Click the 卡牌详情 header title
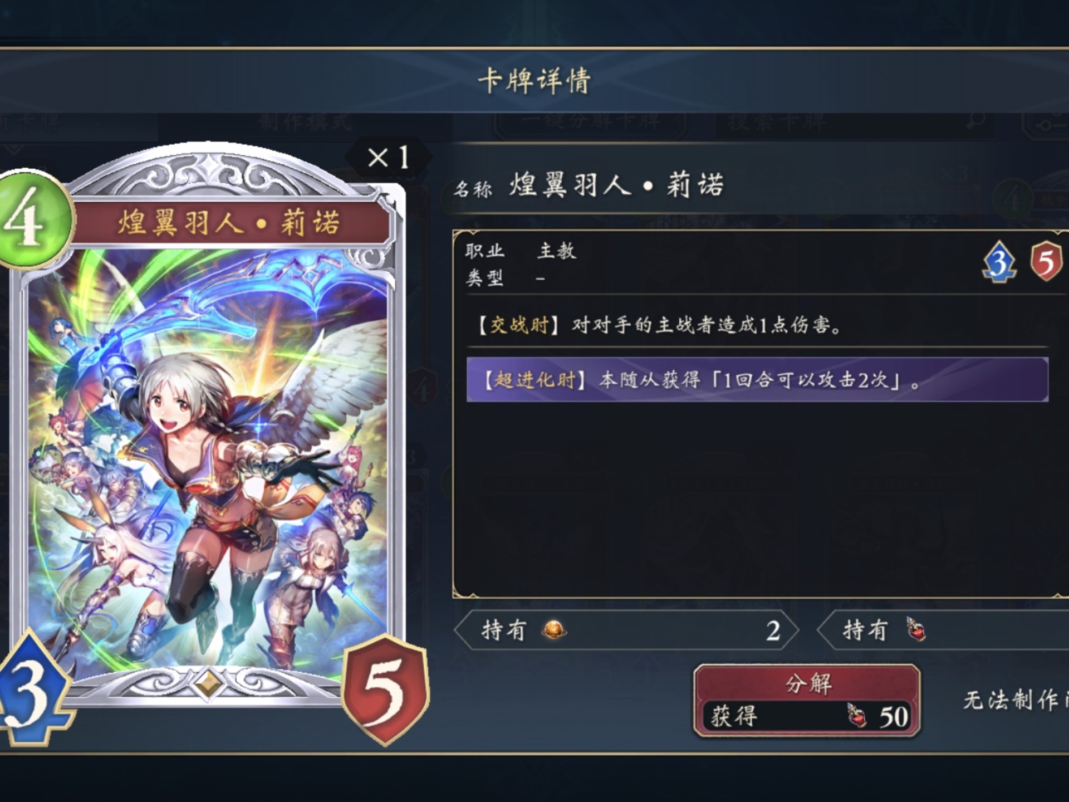Screen dimensions: 1069x802 [x=534, y=81]
